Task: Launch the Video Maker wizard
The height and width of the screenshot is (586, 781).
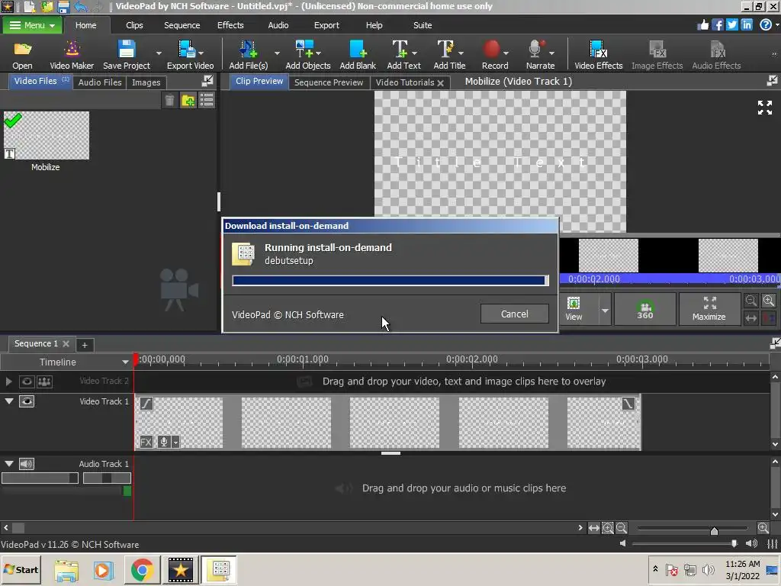Action: 72,50
